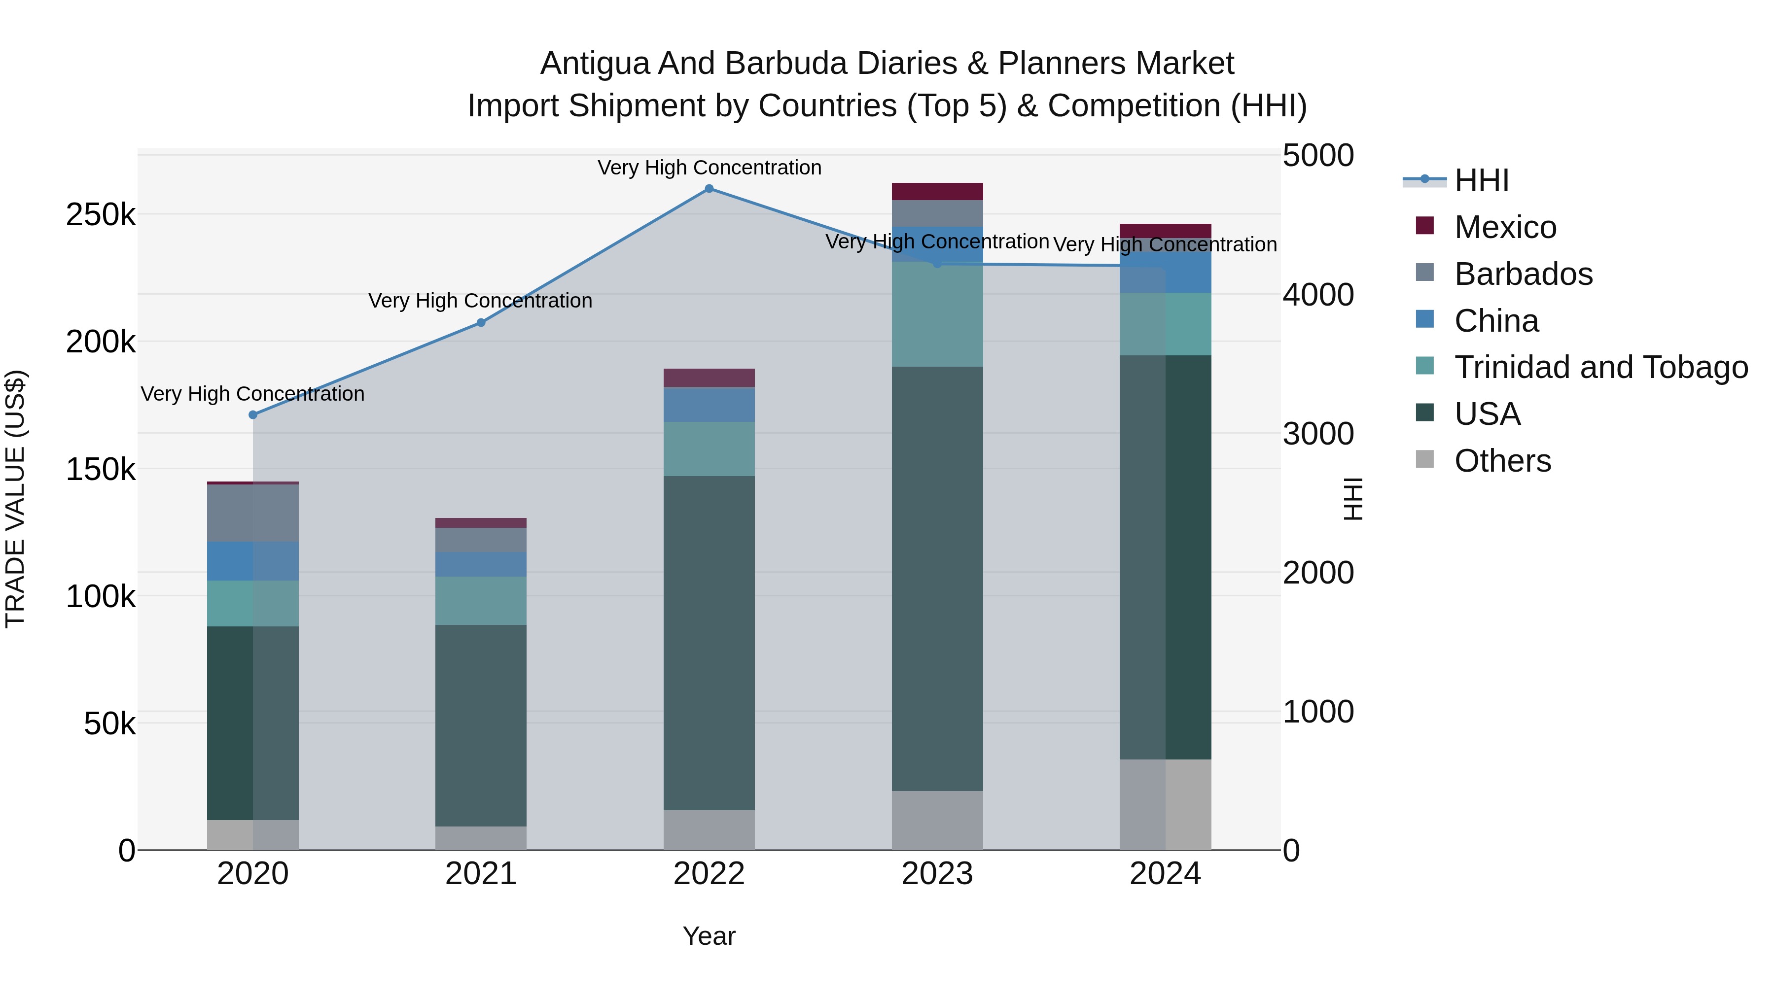1775x998 pixels.
Task: Click the 3000 HHI axis tick
Action: click(x=1318, y=434)
